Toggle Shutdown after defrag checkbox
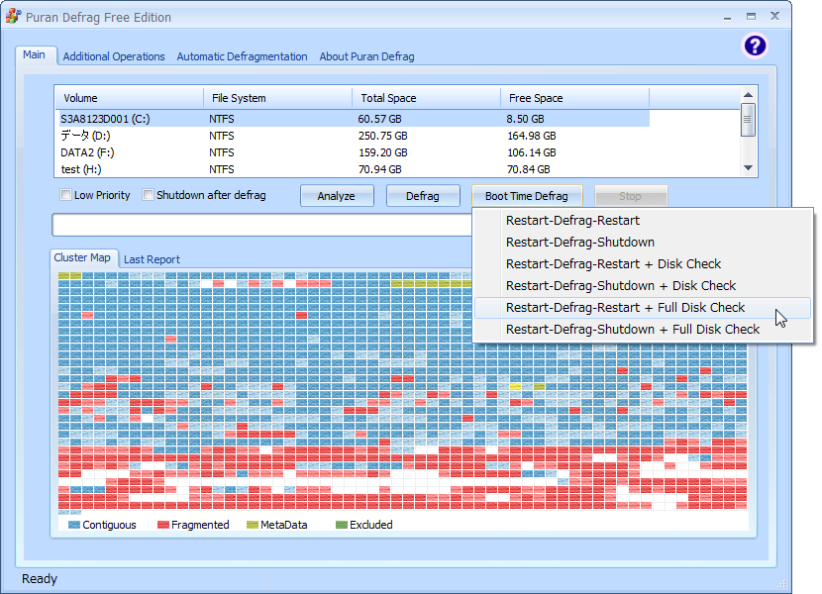Viewport: 822px width, 594px height. point(149,195)
